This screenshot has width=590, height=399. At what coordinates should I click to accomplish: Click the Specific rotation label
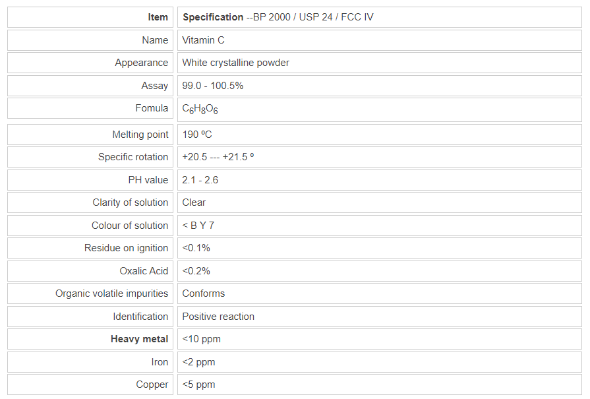click(133, 157)
